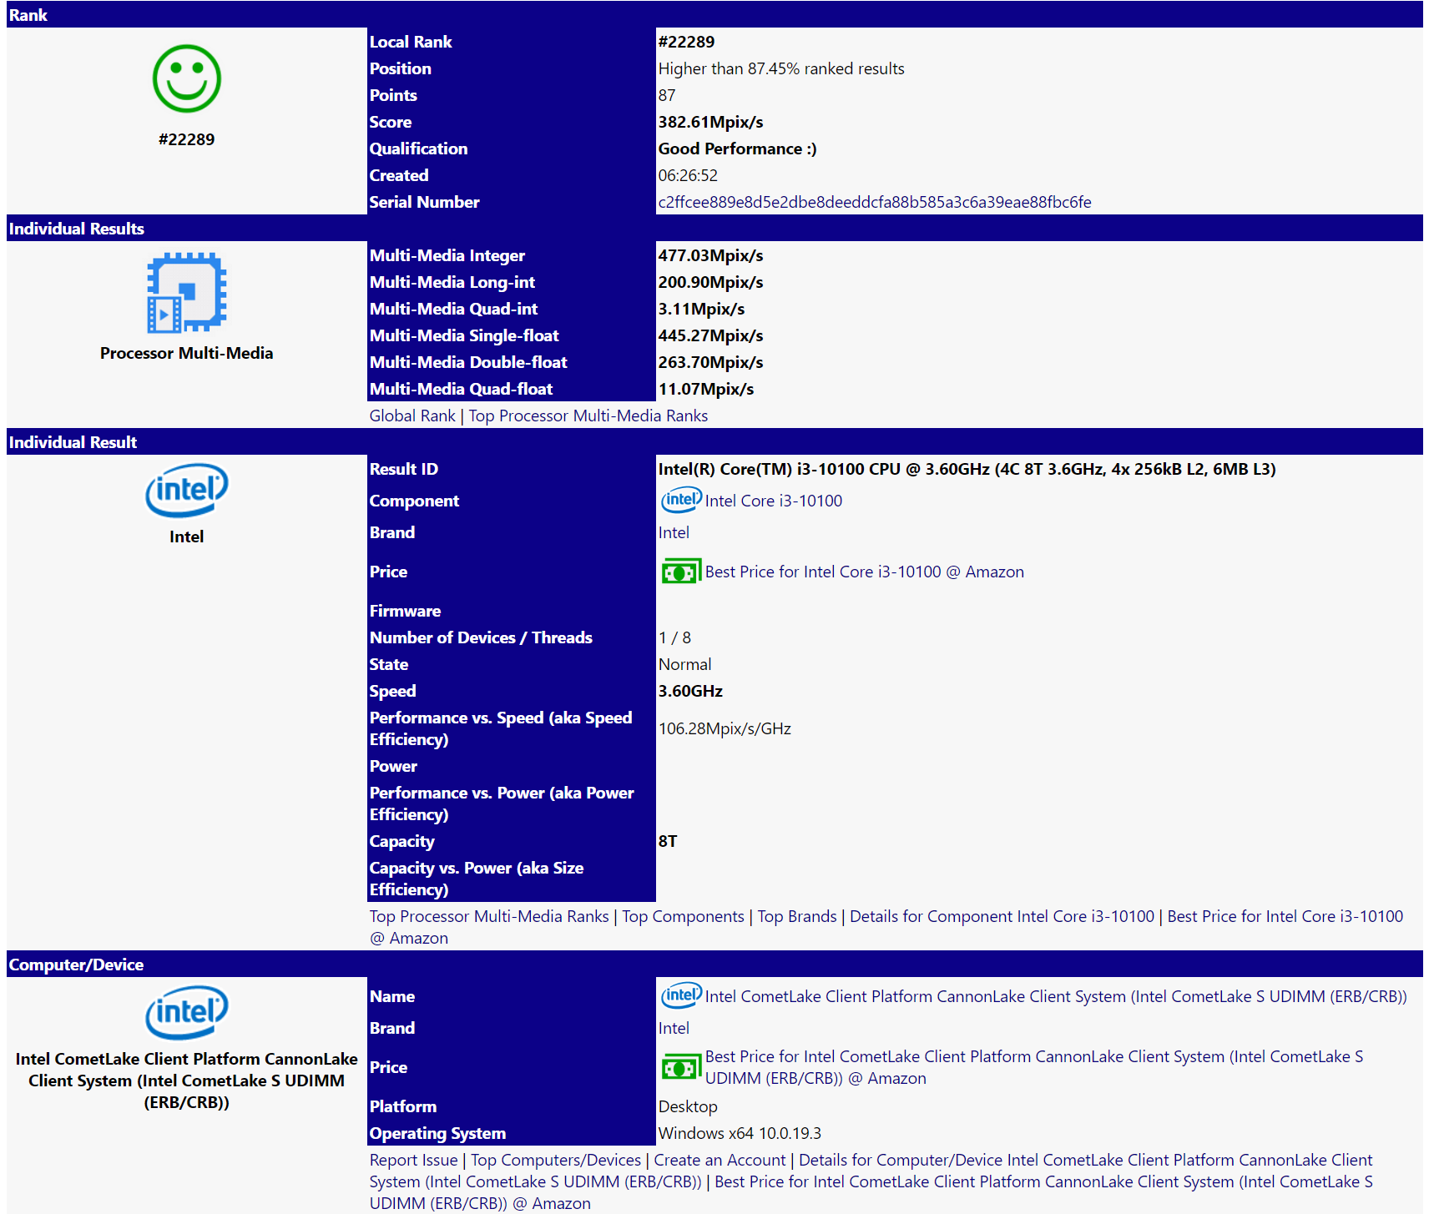Click the Multi-Media Double-float value 263.70Mpix/s

pyautogui.click(x=710, y=362)
